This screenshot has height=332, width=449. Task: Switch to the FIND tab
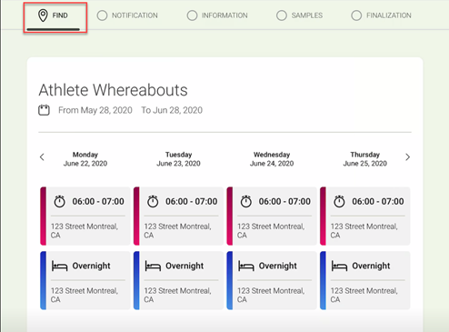[x=55, y=17]
